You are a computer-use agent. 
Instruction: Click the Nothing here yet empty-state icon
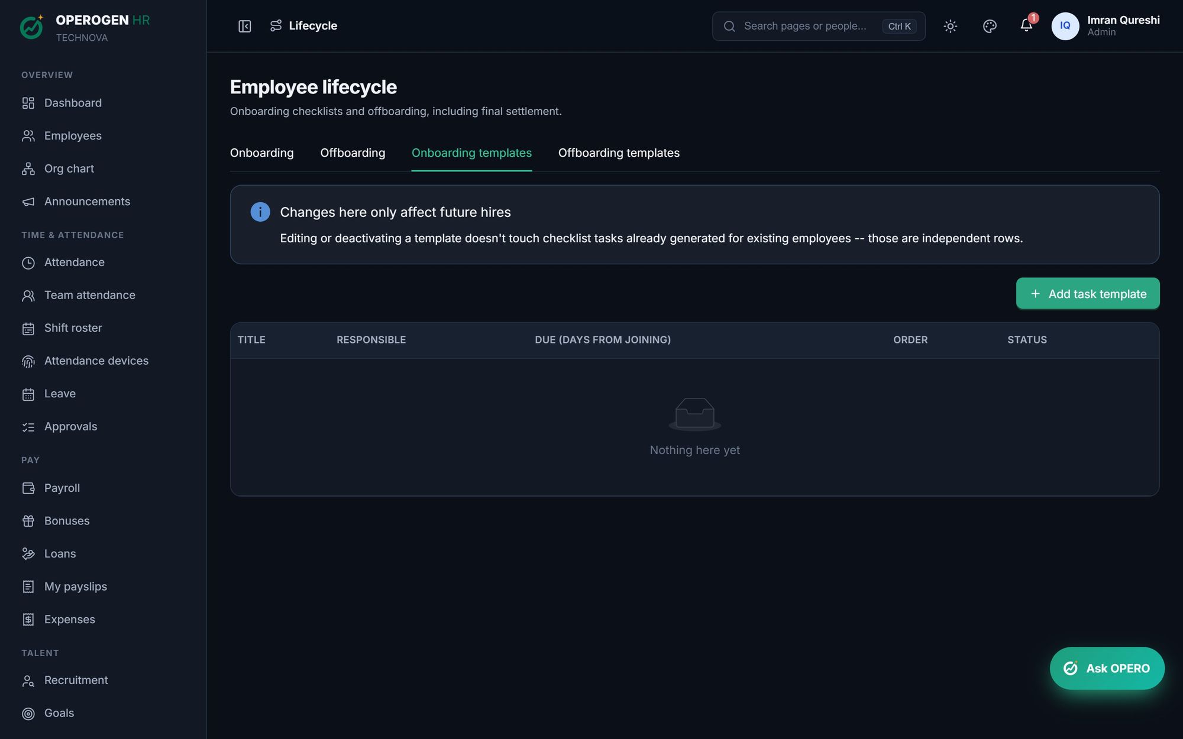(695, 414)
